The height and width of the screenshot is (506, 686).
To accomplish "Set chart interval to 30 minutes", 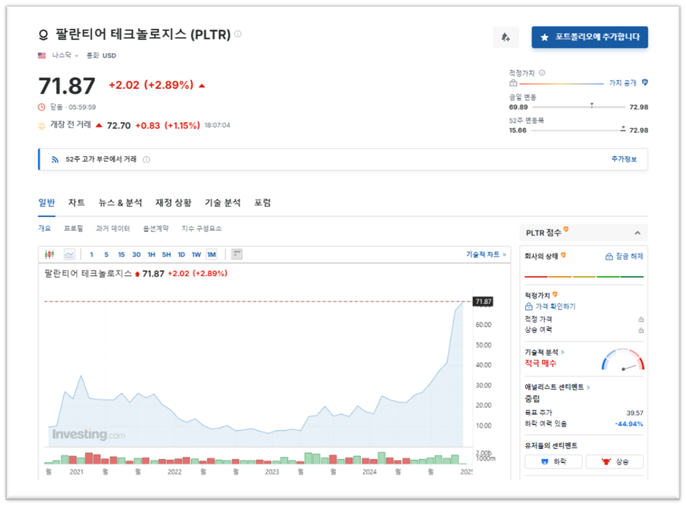I will tap(137, 255).
